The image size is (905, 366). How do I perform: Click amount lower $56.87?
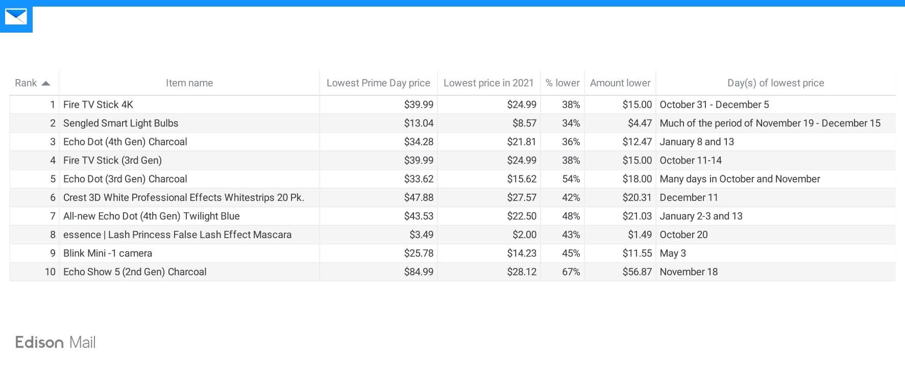637,272
